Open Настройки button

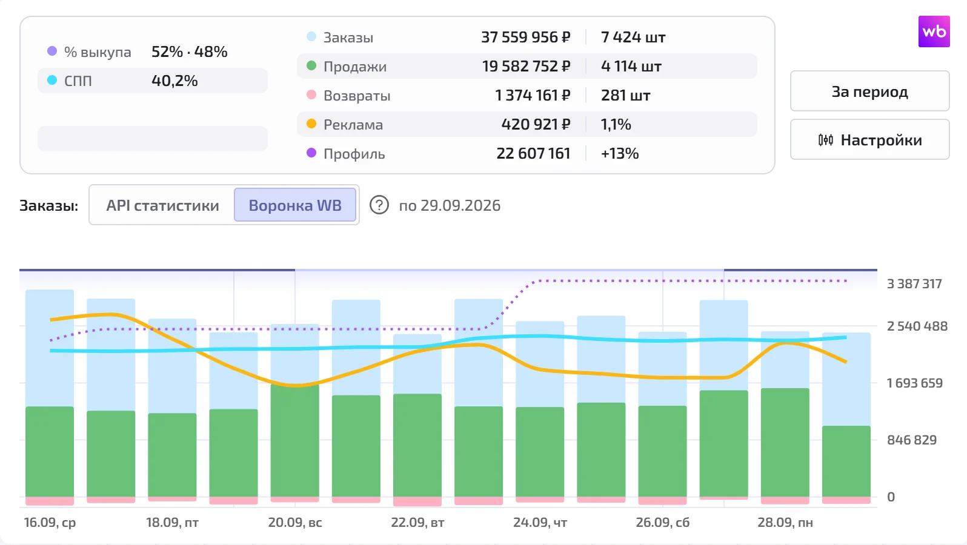pos(869,140)
